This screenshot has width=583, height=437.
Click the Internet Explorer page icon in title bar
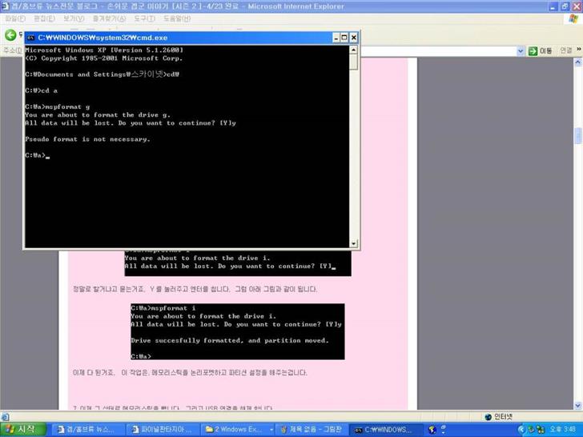[5, 6]
